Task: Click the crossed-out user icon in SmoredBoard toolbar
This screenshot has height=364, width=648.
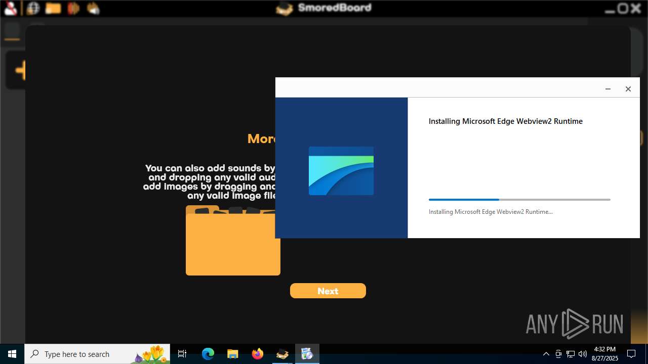Action: coord(11,8)
